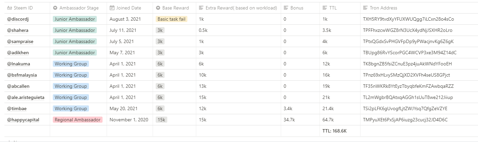This screenshot has height=142, width=478.
Task: Click the text icon beside Extra Reward header
Action: click(201, 8)
